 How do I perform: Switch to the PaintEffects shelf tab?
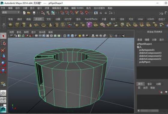click(91, 19)
